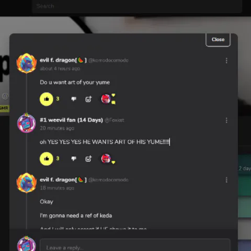Dislike the #1 weevil fan comment

[74, 158]
